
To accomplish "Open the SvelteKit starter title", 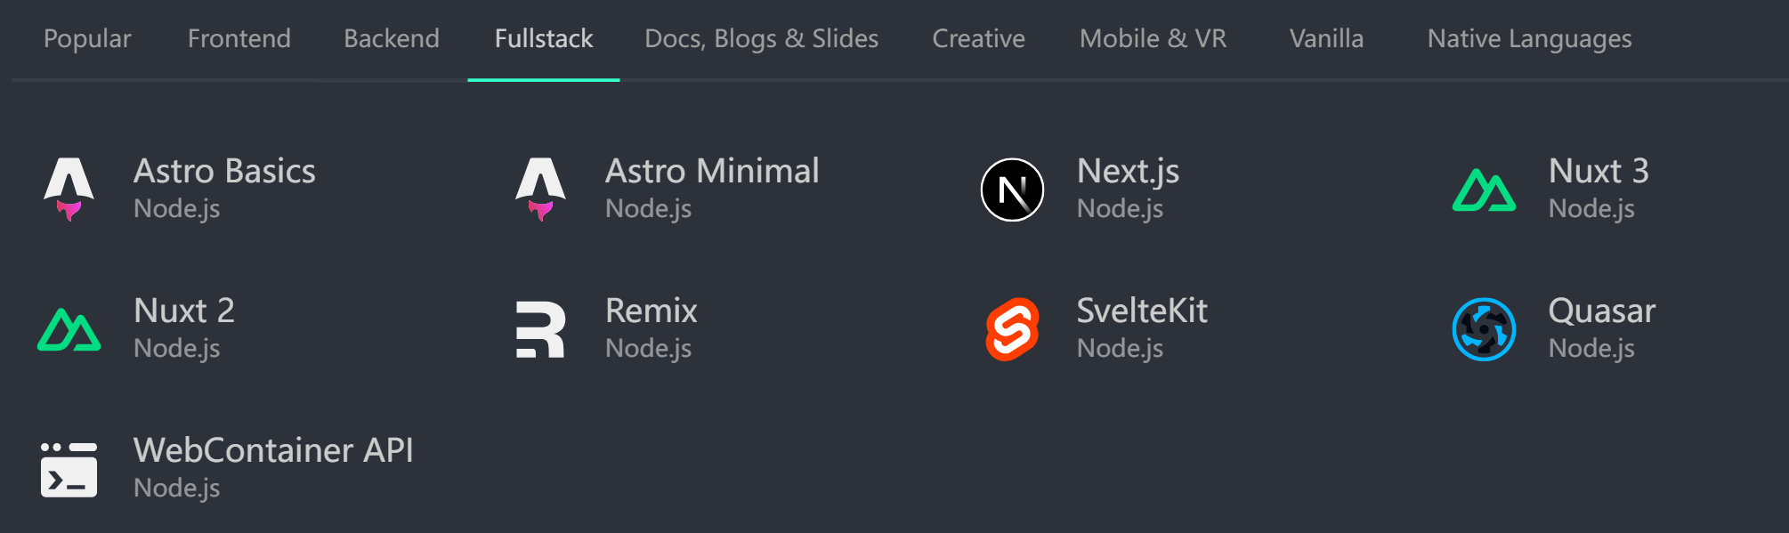I will (x=1142, y=311).
